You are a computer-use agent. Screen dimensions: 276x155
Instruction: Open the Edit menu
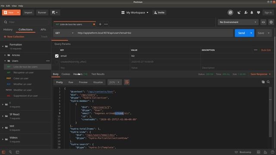point(8,6)
